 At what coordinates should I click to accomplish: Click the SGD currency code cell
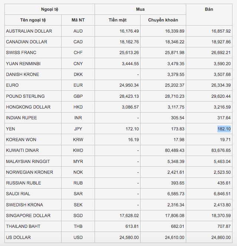(x=78, y=216)
